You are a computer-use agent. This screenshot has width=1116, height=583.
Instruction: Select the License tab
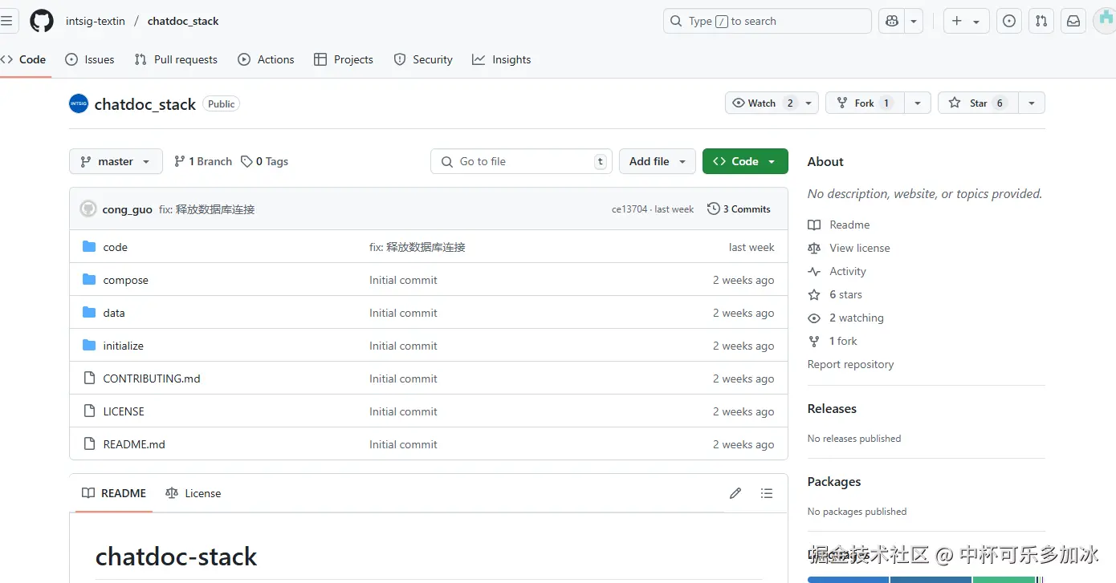pyautogui.click(x=193, y=493)
